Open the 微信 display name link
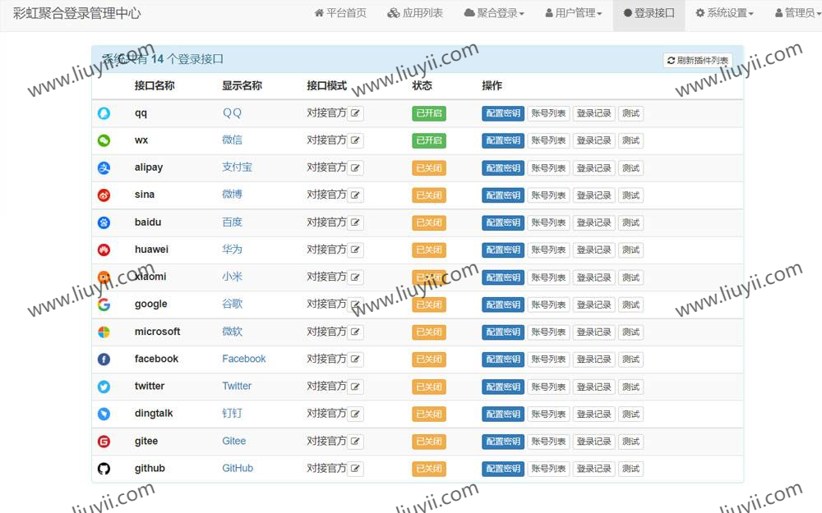Screen dimensions: 822x513 click(232, 140)
